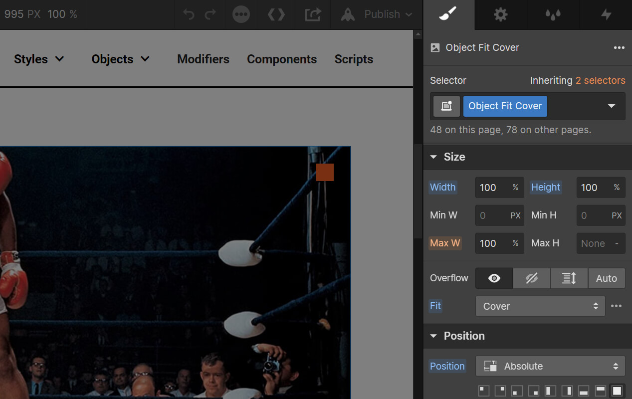Select the boxing ring image on canvas
The height and width of the screenshot is (399, 632).
[175, 272]
